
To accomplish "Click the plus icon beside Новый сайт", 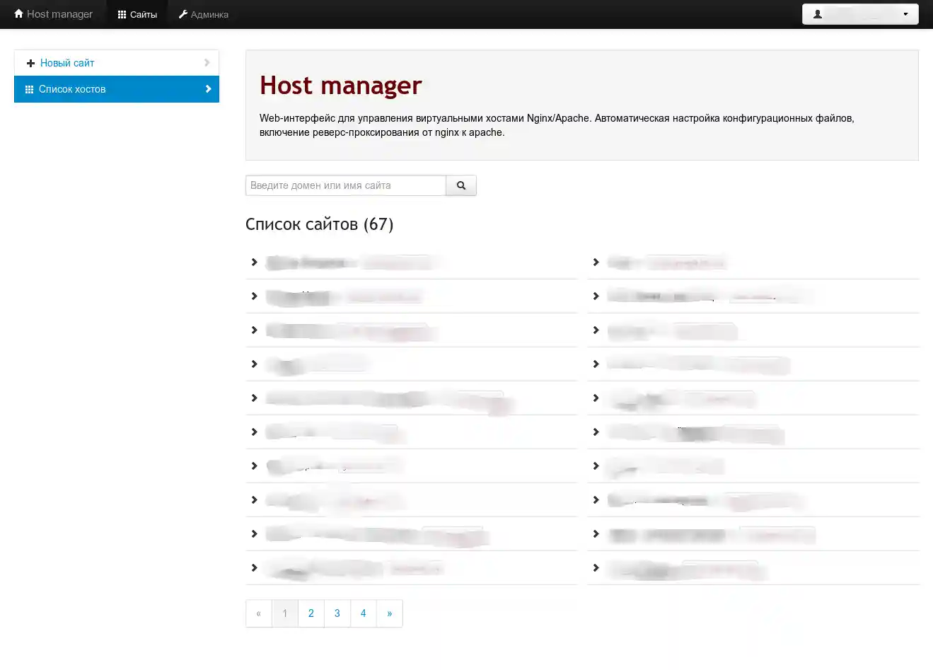I will [31, 63].
